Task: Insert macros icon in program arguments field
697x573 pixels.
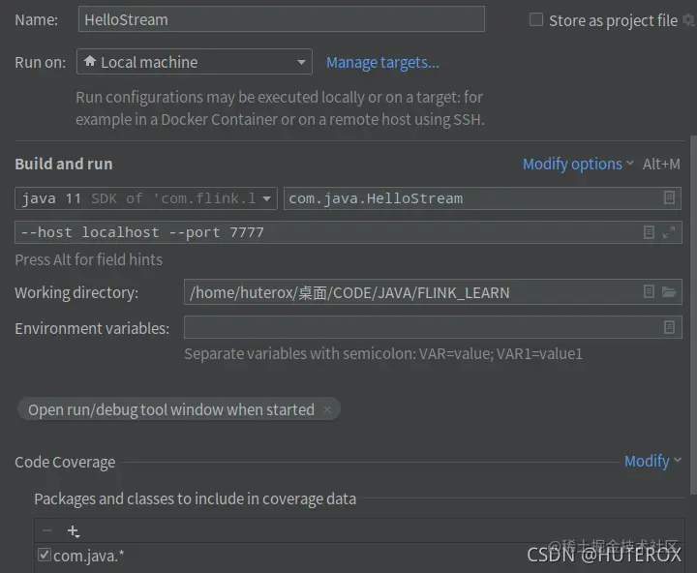Action: [x=649, y=232]
